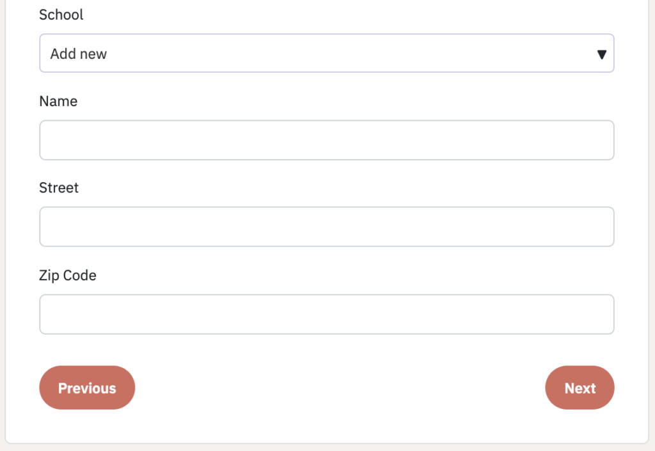Image resolution: width=655 pixels, height=451 pixels.
Task: Click the Zip Code label text
Action: [68, 275]
